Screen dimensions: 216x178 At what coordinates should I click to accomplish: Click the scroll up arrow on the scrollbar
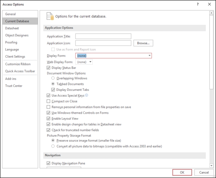pyautogui.click(x=211, y=13)
